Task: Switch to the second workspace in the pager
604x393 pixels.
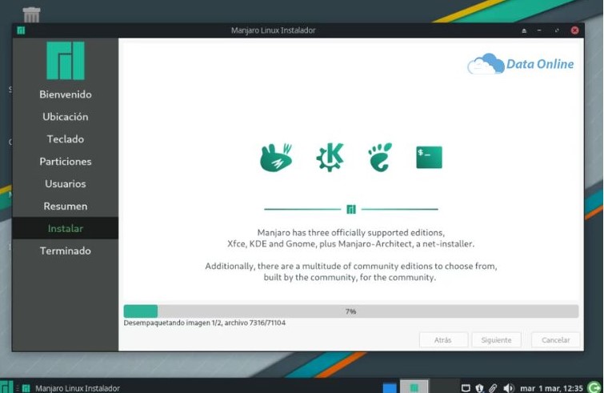Action: [x=414, y=387]
